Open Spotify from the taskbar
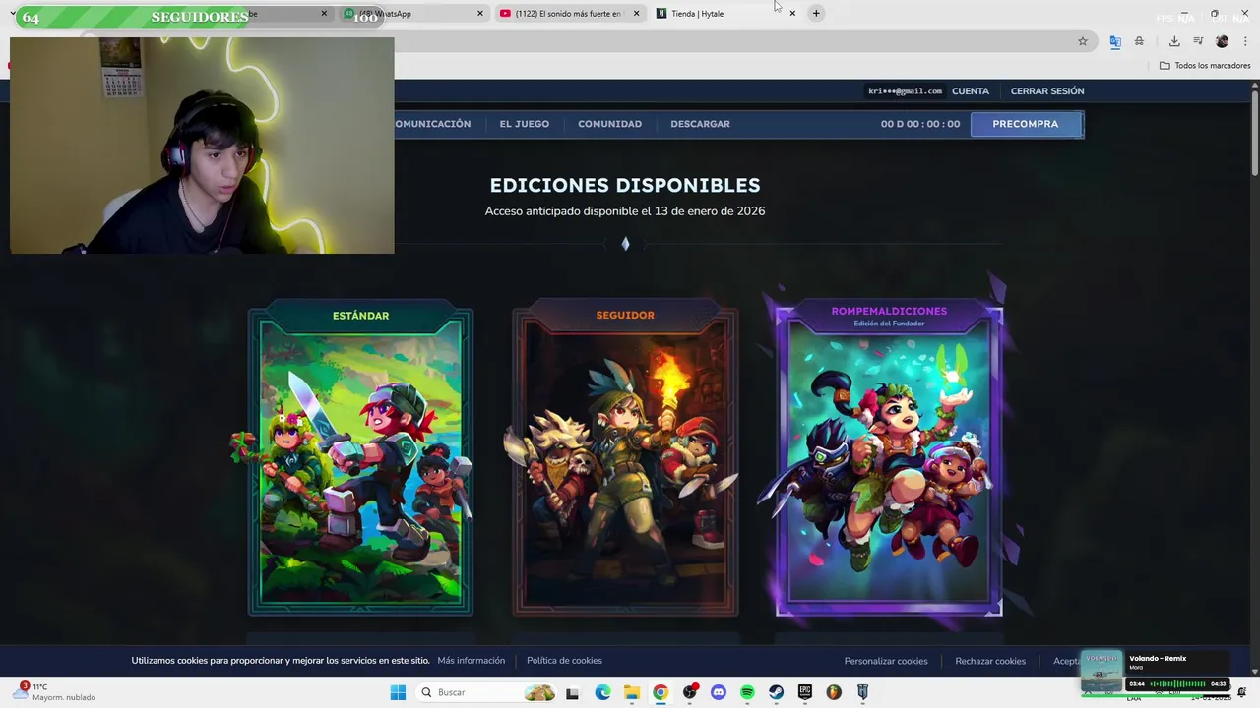This screenshot has width=1260, height=708. point(747,692)
